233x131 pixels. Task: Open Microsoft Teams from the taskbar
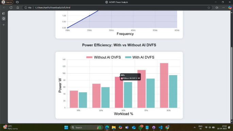click(127, 128)
